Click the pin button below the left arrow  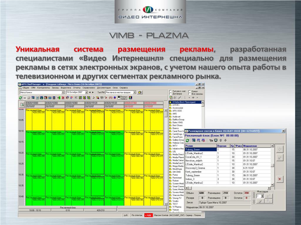[280, 158]
